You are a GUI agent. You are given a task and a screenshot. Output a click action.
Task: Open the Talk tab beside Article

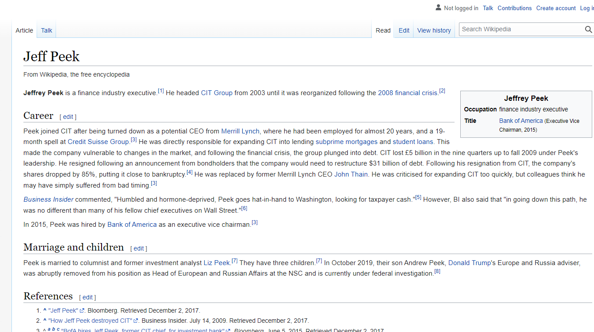click(x=46, y=30)
